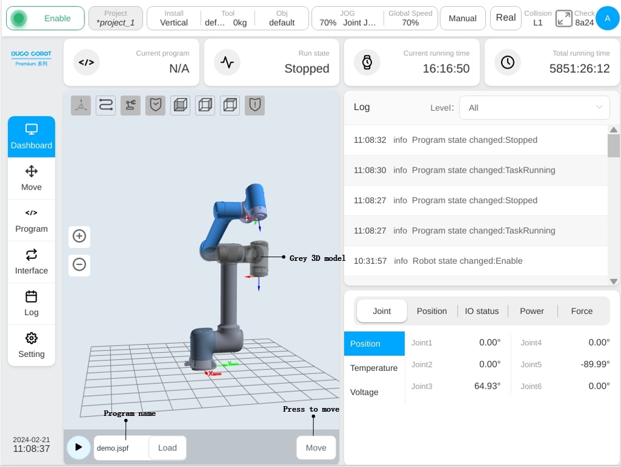
Task: Zoom out the 3D robot view
Action: click(79, 265)
